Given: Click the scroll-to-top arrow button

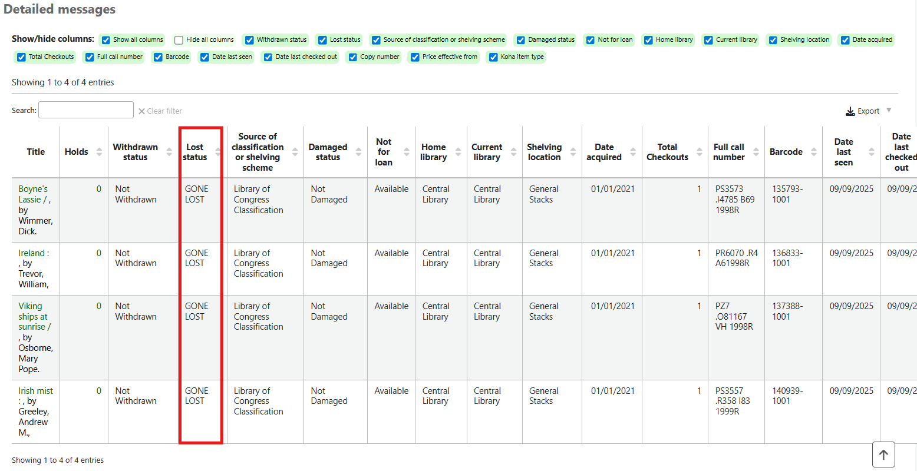Looking at the screenshot, I should pyautogui.click(x=883, y=455).
